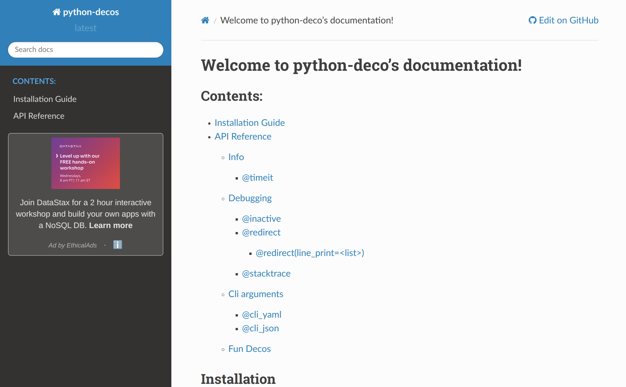Click the EthicalAds info icon
This screenshot has height=387, width=626.
pyautogui.click(x=118, y=245)
